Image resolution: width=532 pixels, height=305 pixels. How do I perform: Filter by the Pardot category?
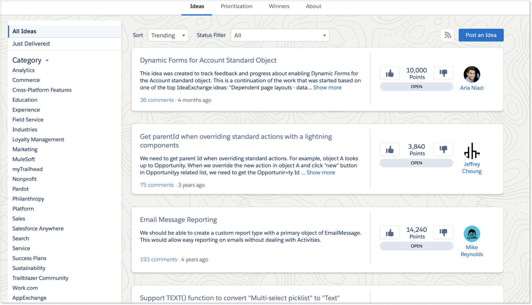(21, 189)
